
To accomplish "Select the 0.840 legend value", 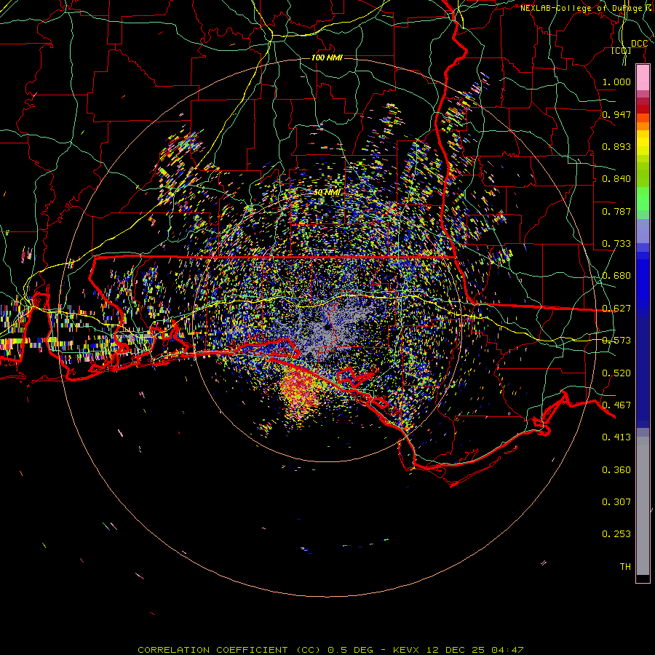I will pos(616,179).
